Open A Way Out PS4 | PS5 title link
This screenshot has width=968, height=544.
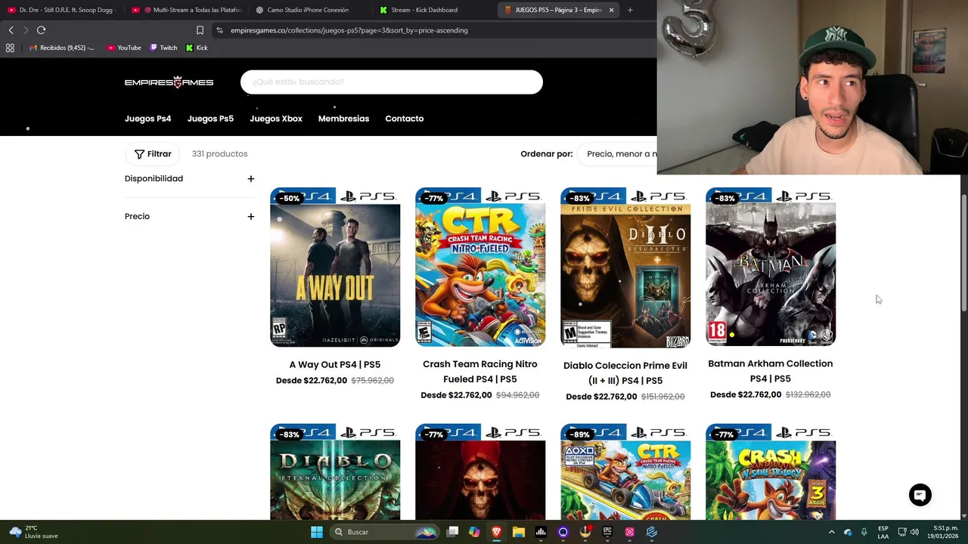click(x=335, y=365)
